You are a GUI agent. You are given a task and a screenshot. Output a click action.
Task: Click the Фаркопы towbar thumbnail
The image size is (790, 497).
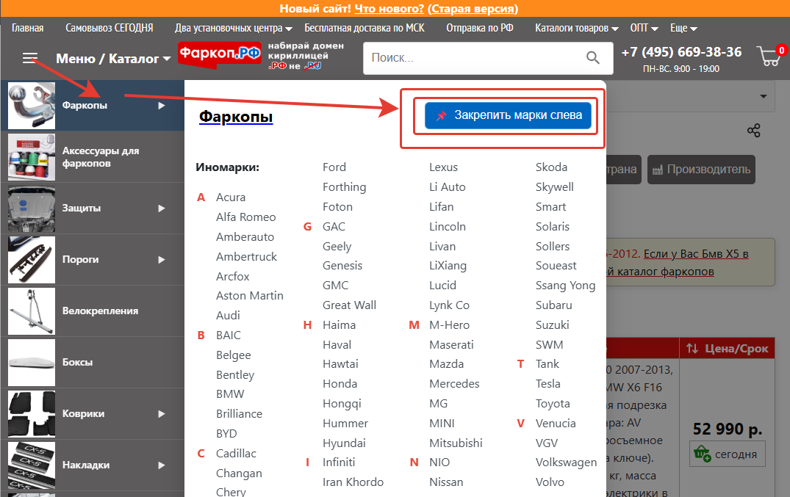(x=32, y=106)
